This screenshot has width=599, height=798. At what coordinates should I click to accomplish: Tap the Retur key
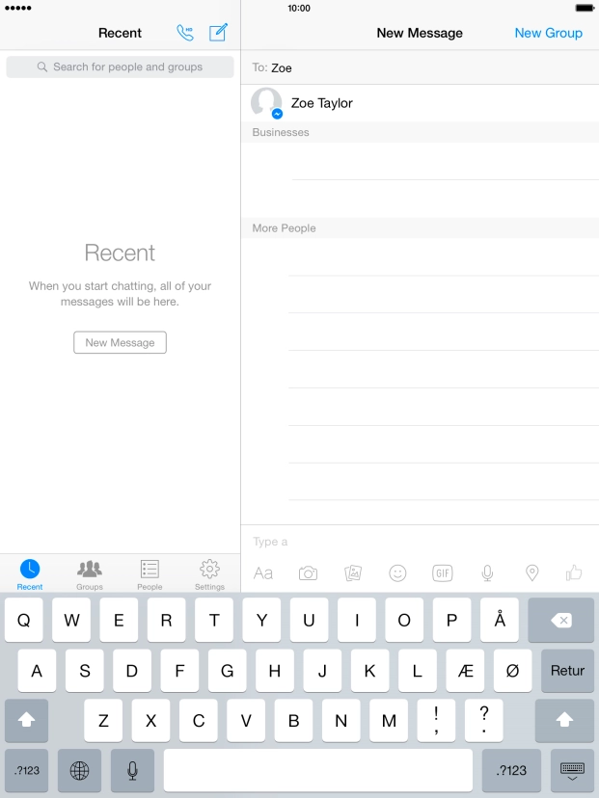click(x=567, y=670)
